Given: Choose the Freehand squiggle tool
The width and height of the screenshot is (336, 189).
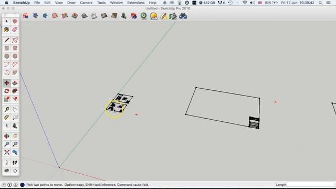Looking at the screenshot, I should (x=15, y=40).
